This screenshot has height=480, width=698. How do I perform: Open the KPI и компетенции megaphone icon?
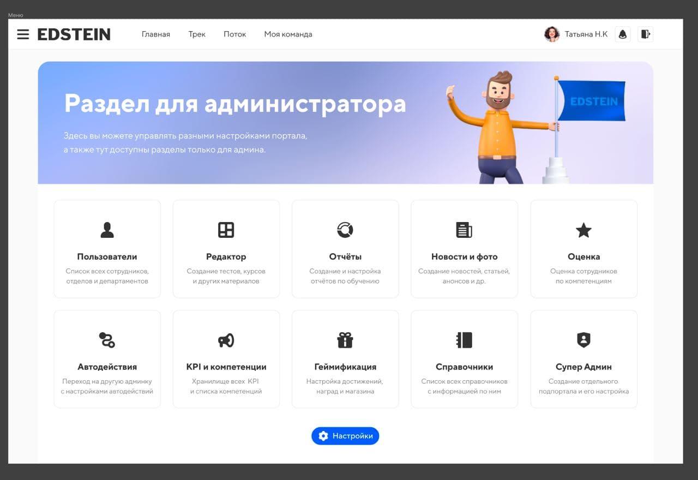tap(226, 340)
